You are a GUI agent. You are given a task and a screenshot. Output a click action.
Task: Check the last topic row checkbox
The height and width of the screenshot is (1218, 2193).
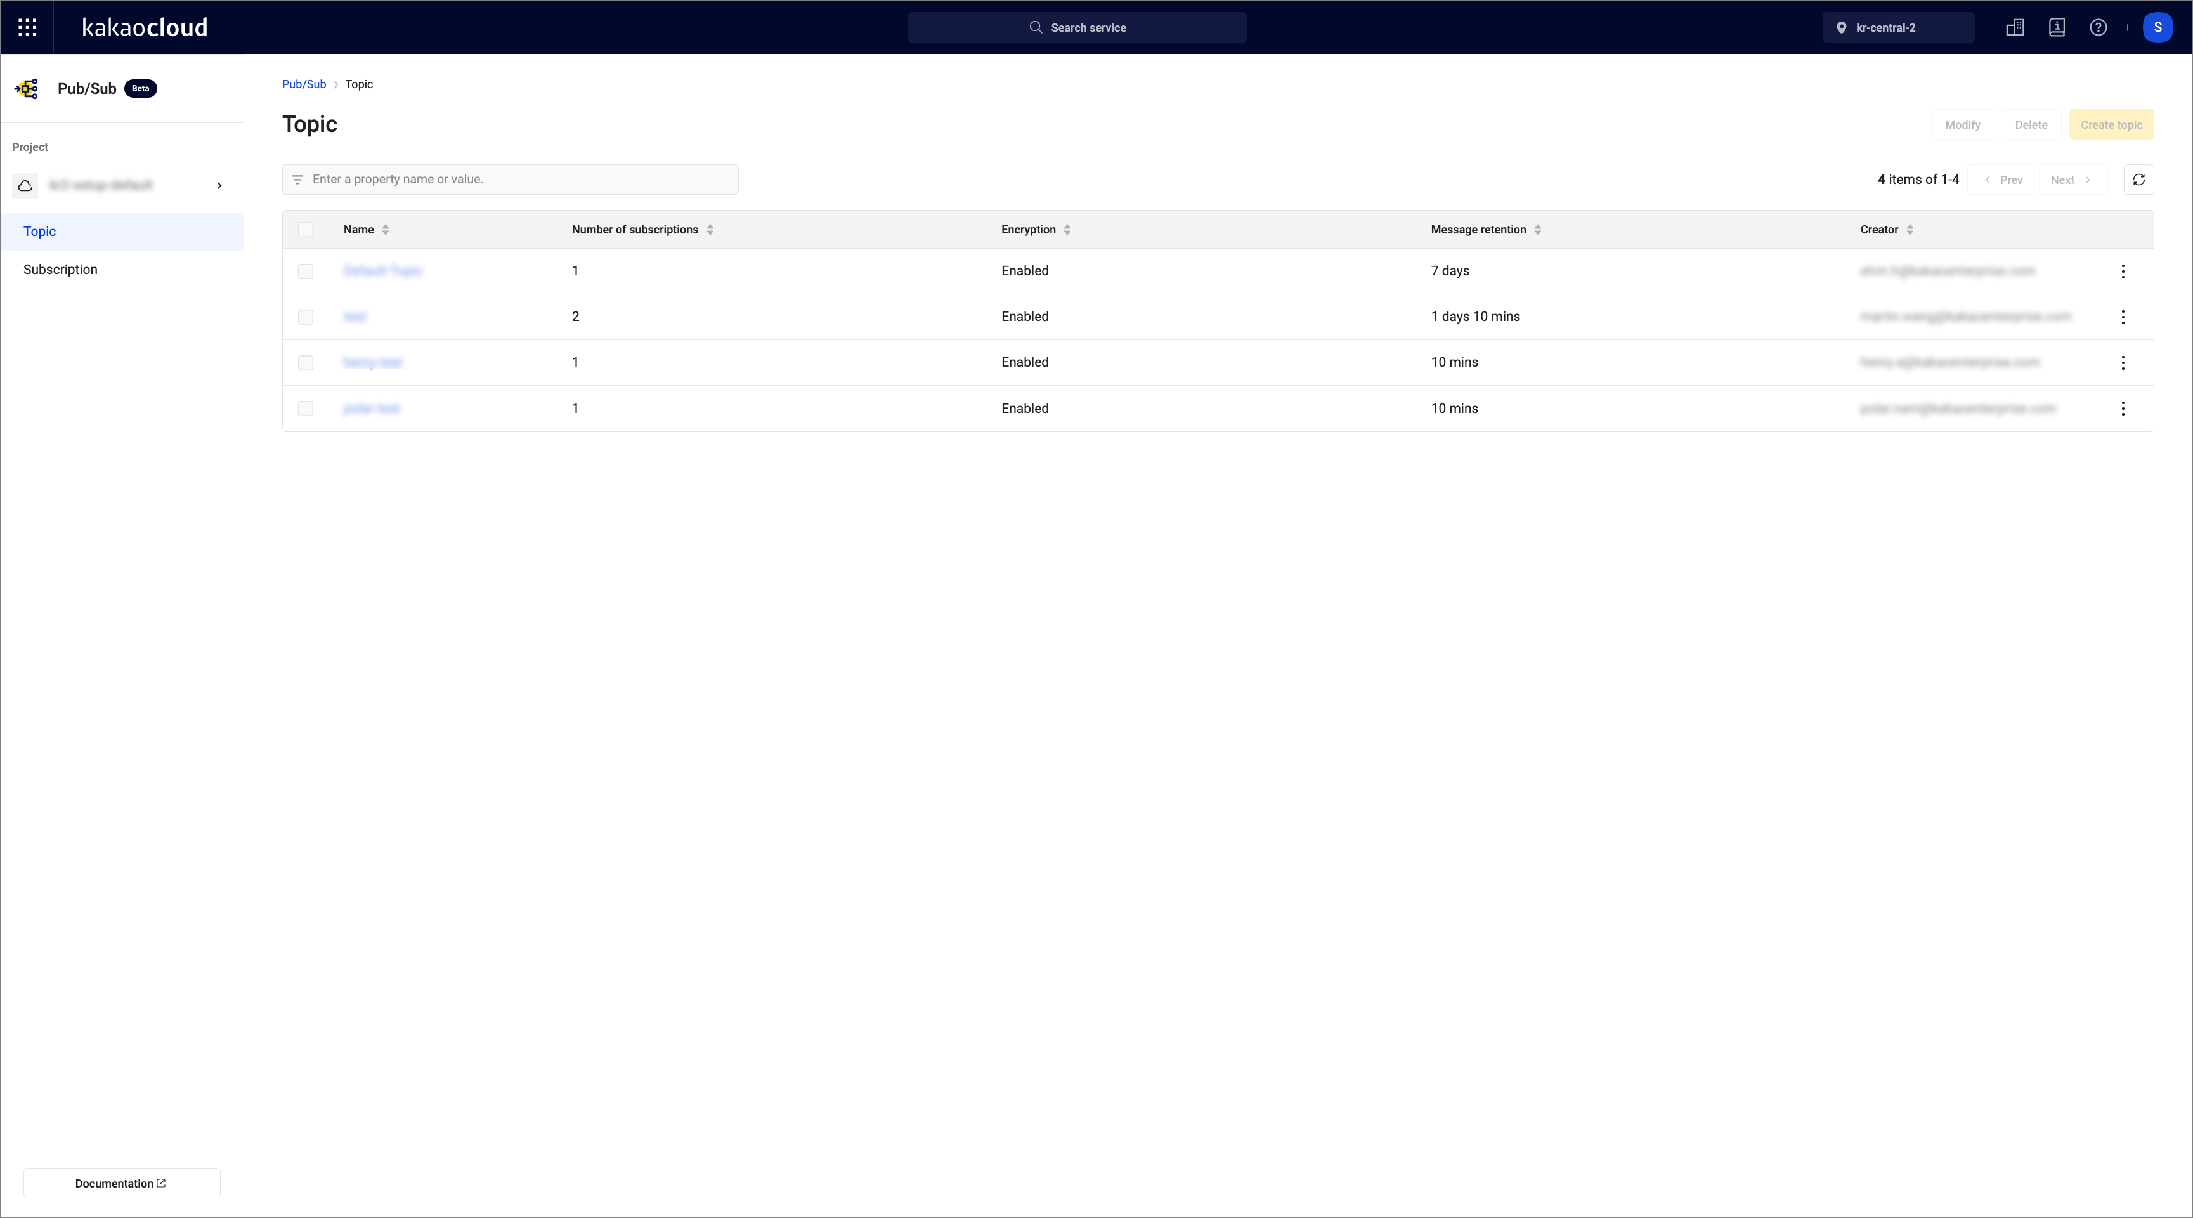306,409
